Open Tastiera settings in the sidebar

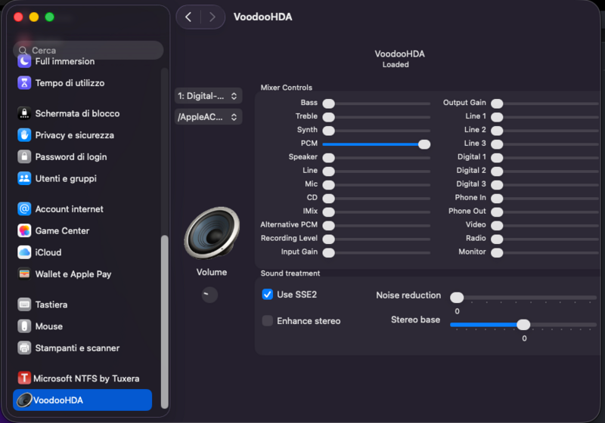tap(51, 304)
